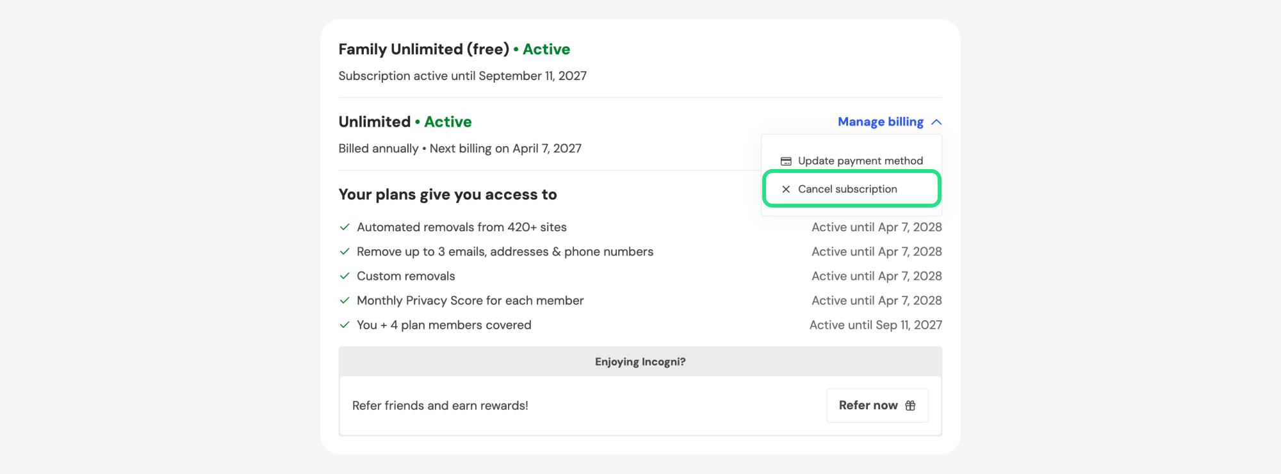Screen dimensions: 1281x474
Task: Click Active until Apr 7, 2028 for Custom removals
Action: coord(877,276)
